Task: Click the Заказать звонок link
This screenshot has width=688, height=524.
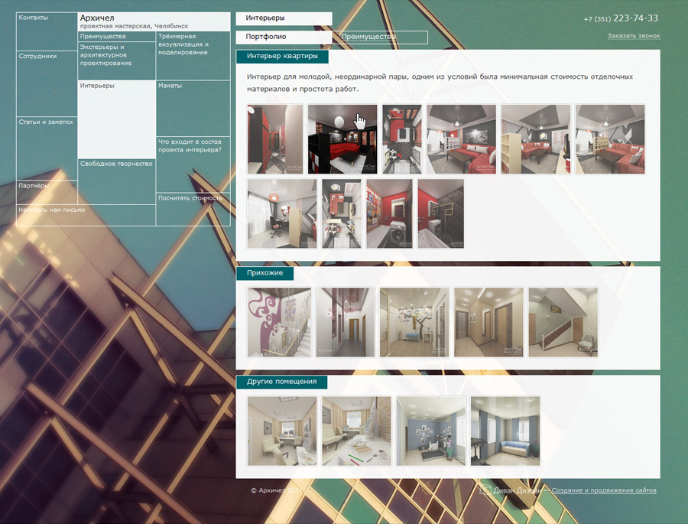Action: (634, 36)
